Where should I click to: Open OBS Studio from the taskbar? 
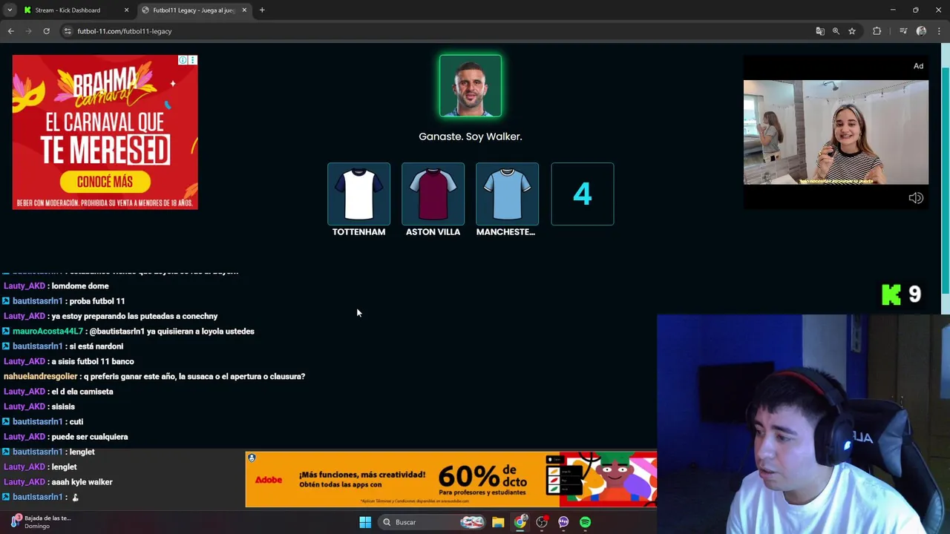542,522
